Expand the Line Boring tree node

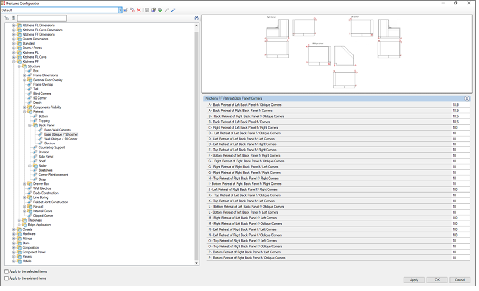click(x=25, y=198)
